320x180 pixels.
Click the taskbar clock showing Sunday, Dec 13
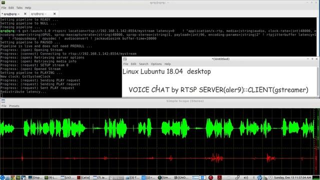292,177
